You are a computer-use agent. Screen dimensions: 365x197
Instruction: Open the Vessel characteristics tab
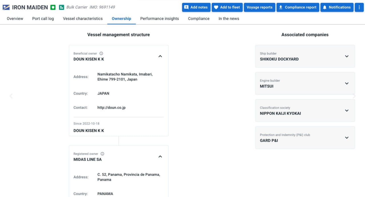pos(83,19)
